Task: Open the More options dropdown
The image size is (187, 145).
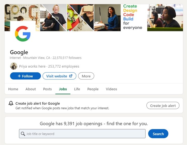Action: [x=86, y=76]
